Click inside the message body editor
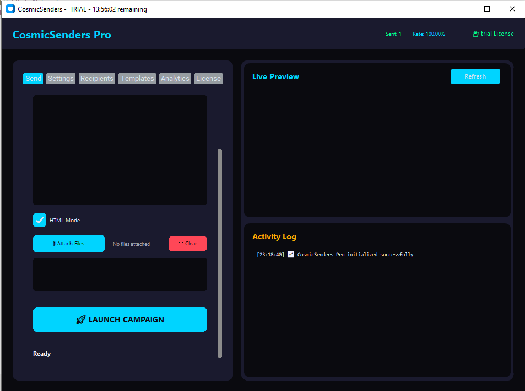Screen dimensions: 525x391 click(120, 150)
